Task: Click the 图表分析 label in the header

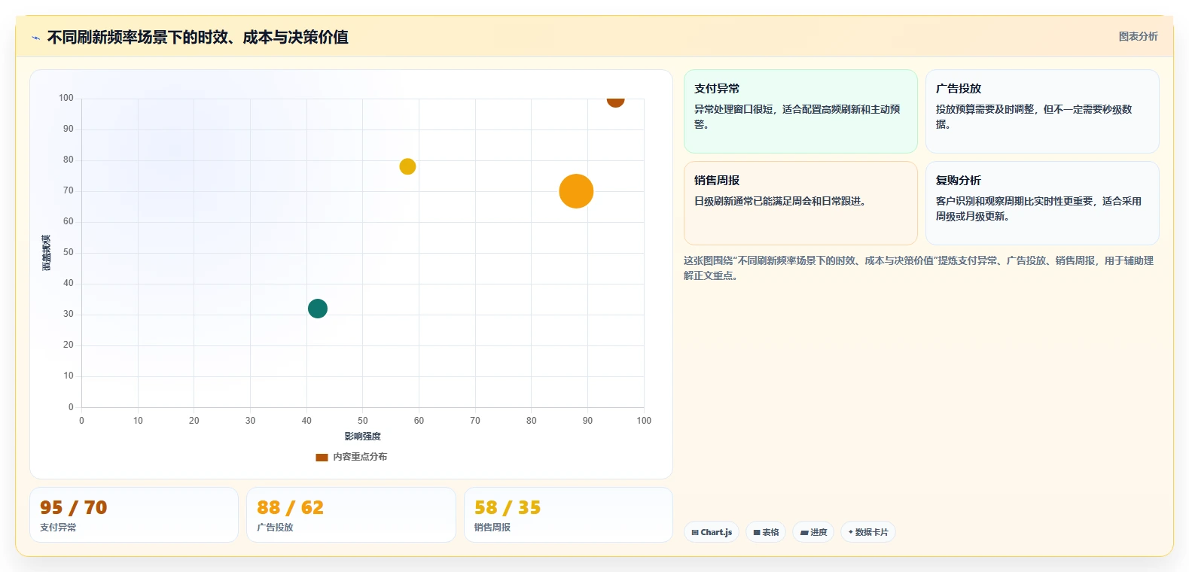Action: [1138, 36]
